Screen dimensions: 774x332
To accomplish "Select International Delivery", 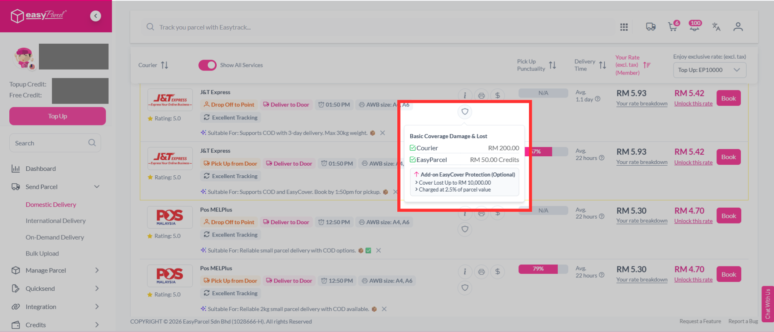I will tap(56, 221).
